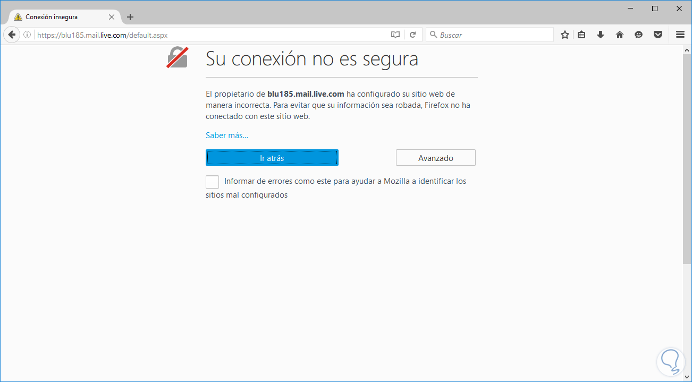Screen dimensions: 692x382
Task: Open the downloads arrow icon
Action: tap(601, 35)
